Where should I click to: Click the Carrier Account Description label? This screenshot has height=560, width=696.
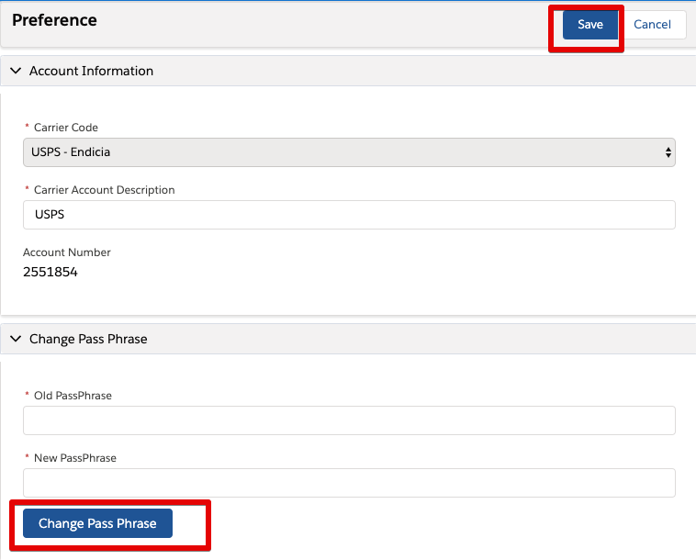click(x=105, y=190)
